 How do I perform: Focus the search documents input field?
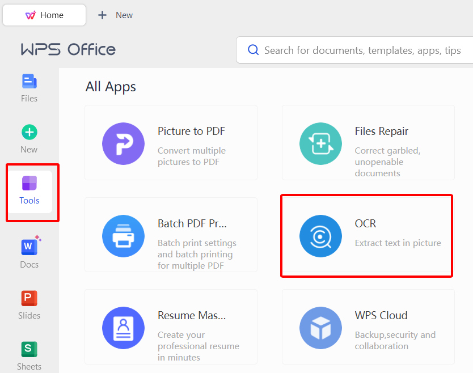(x=354, y=50)
